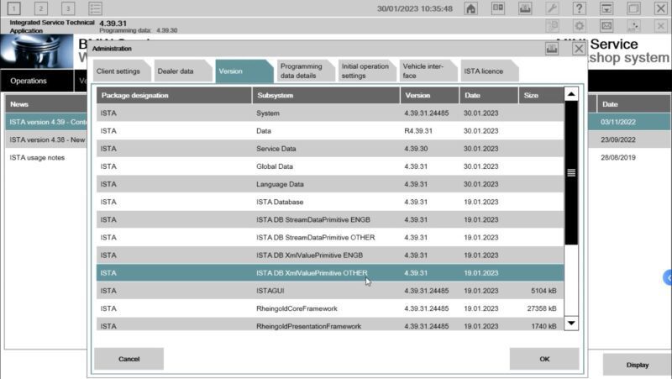This screenshot has width=672, height=379.
Task: Click the Date column header in version table
Action: click(489, 95)
